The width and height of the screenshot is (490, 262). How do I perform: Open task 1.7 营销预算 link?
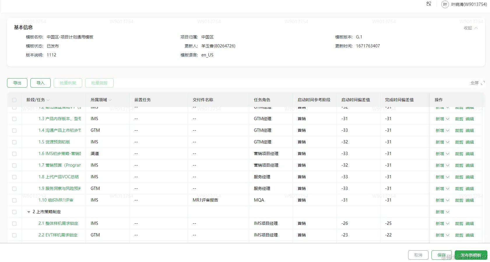coord(60,165)
